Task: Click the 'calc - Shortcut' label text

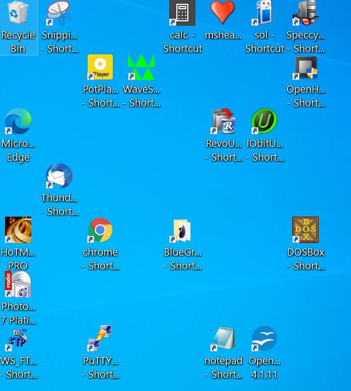Action: 182,42
